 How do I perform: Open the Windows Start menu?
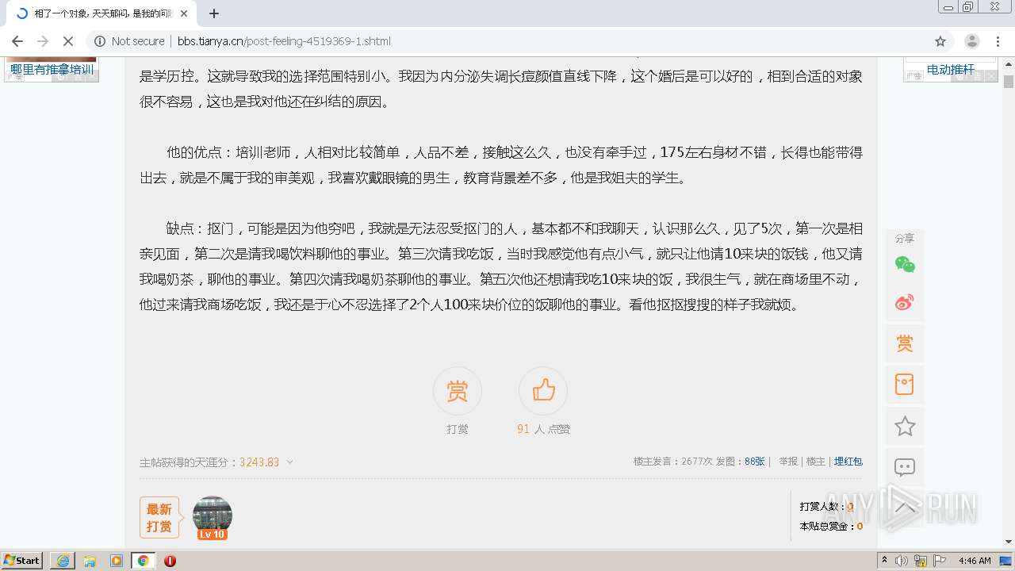[x=22, y=560]
